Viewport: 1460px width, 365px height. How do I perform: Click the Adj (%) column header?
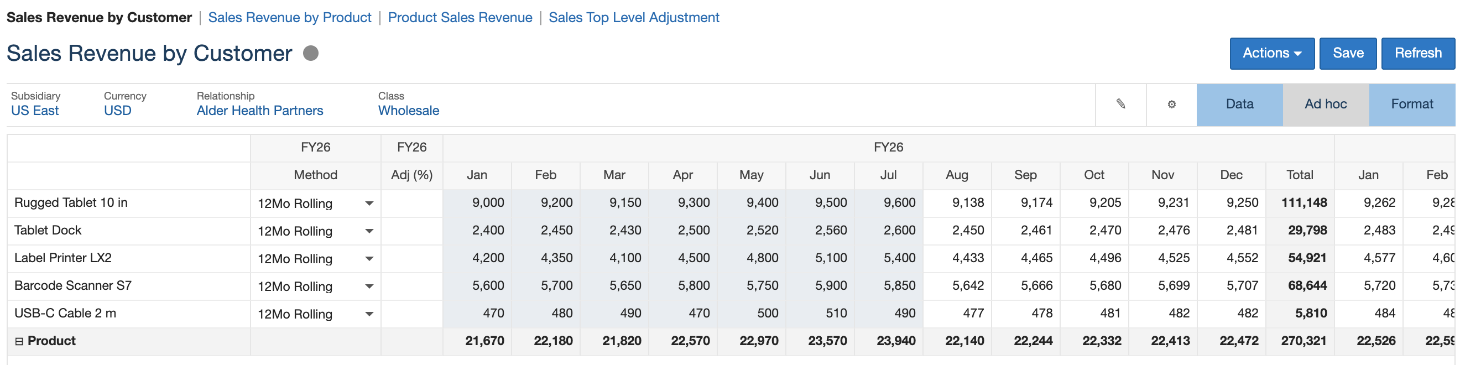point(411,175)
